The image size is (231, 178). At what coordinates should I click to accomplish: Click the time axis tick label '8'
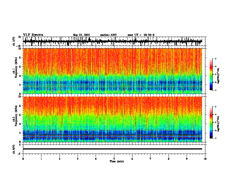(169, 159)
